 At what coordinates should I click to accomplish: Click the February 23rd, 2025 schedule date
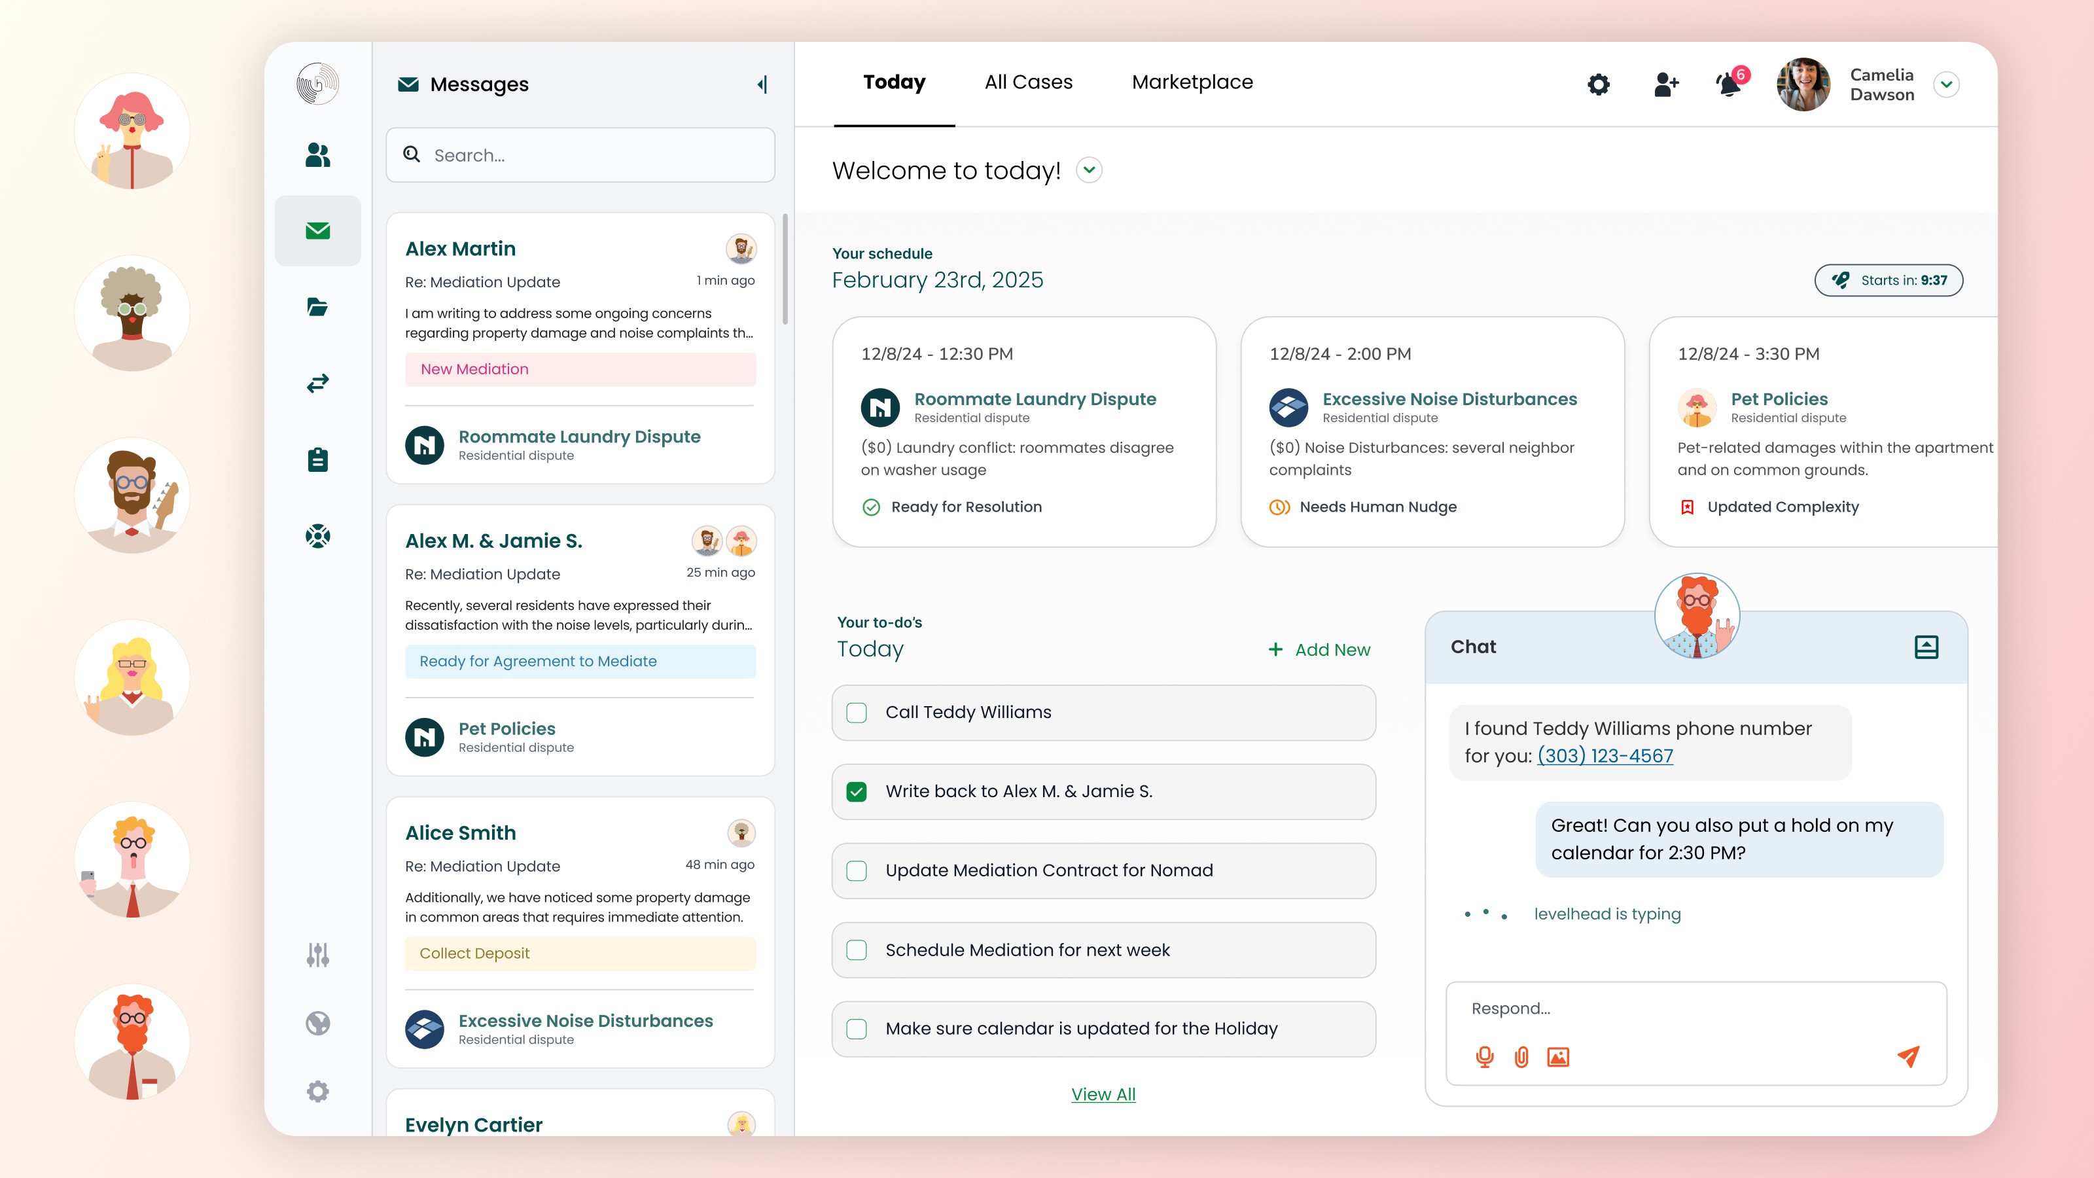(x=937, y=279)
